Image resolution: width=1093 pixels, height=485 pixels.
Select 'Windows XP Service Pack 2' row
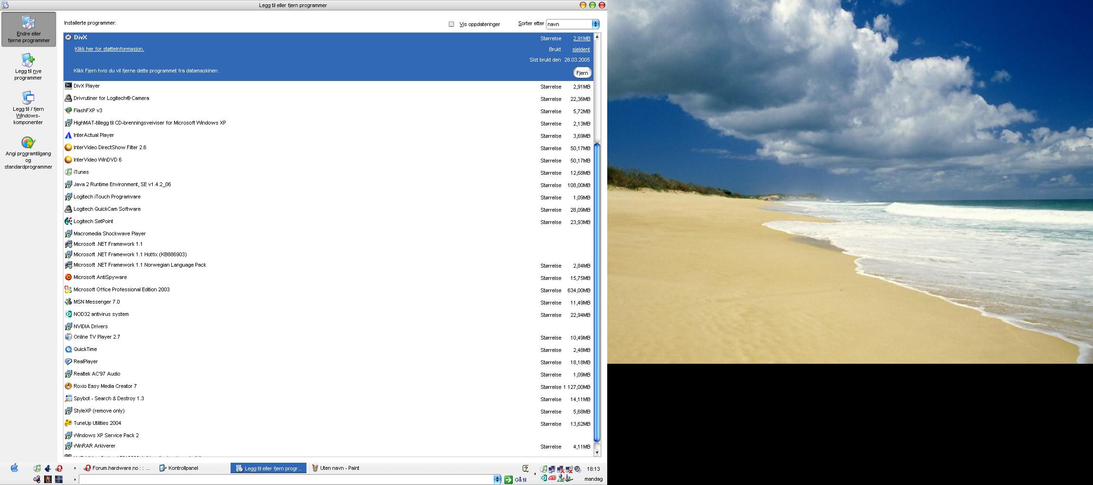pyautogui.click(x=328, y=435)
